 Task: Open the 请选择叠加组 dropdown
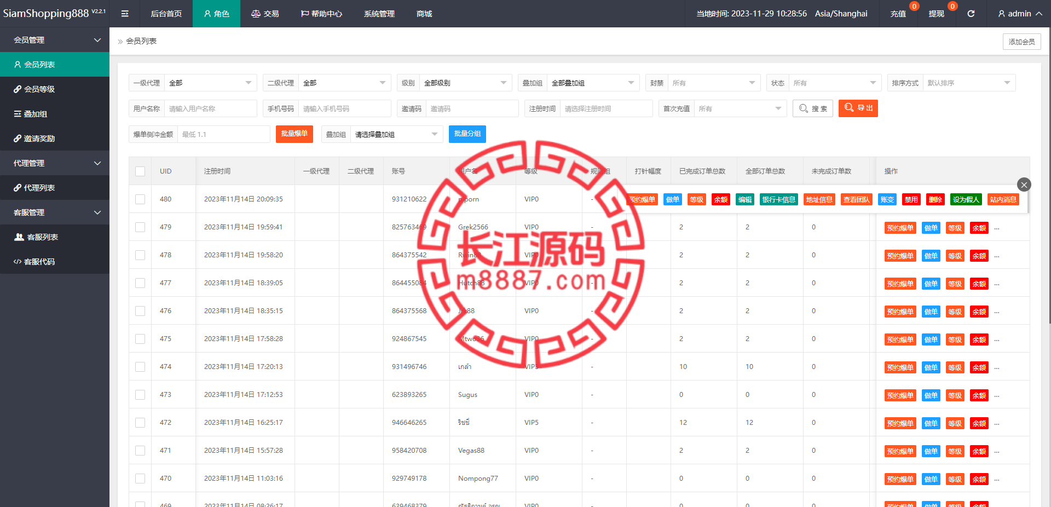coord(396,134)
